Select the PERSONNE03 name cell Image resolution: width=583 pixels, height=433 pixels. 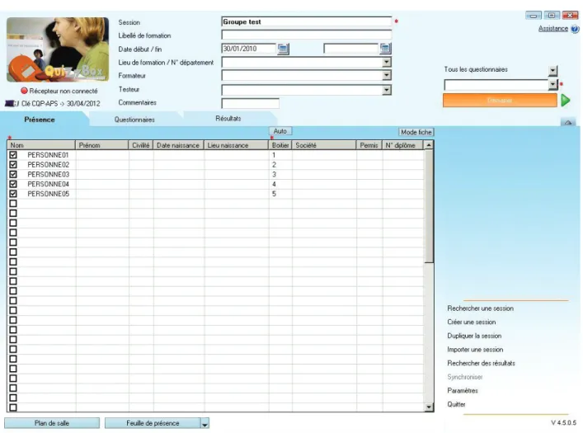coord(49,174)
